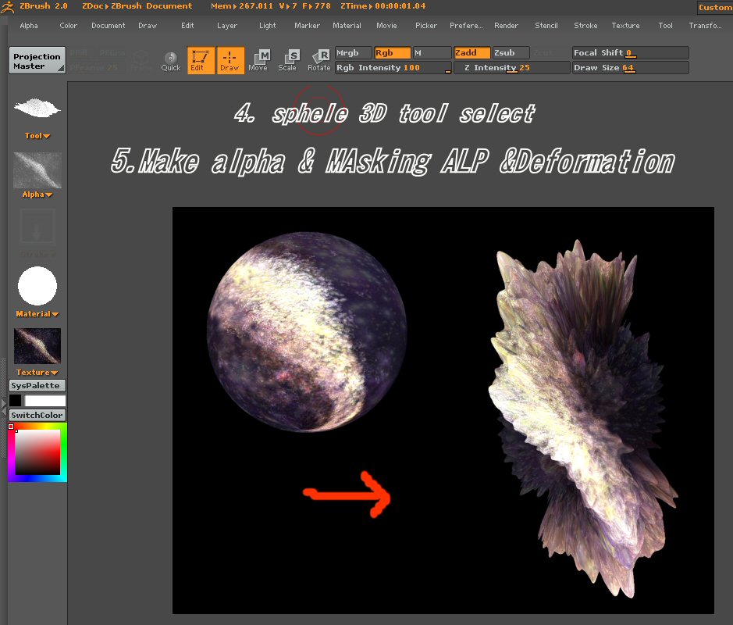The image size is (733, 625).
Task: Open the Light menu
Action: [268, 26]
